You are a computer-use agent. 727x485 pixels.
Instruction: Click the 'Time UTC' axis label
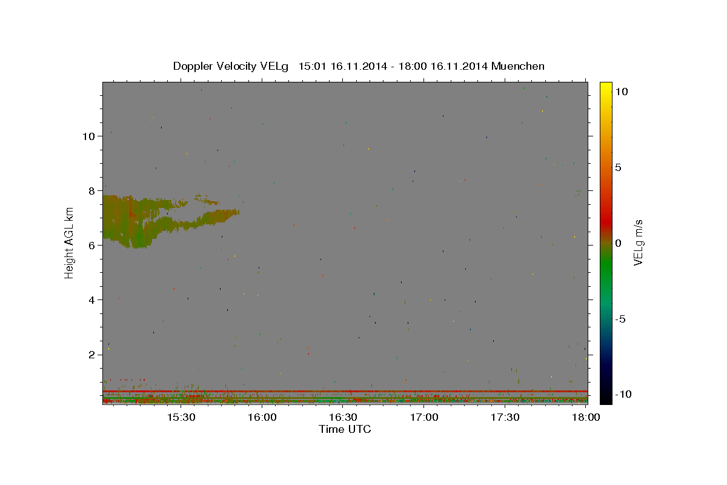pyautogui.click(x=345, y=430)
